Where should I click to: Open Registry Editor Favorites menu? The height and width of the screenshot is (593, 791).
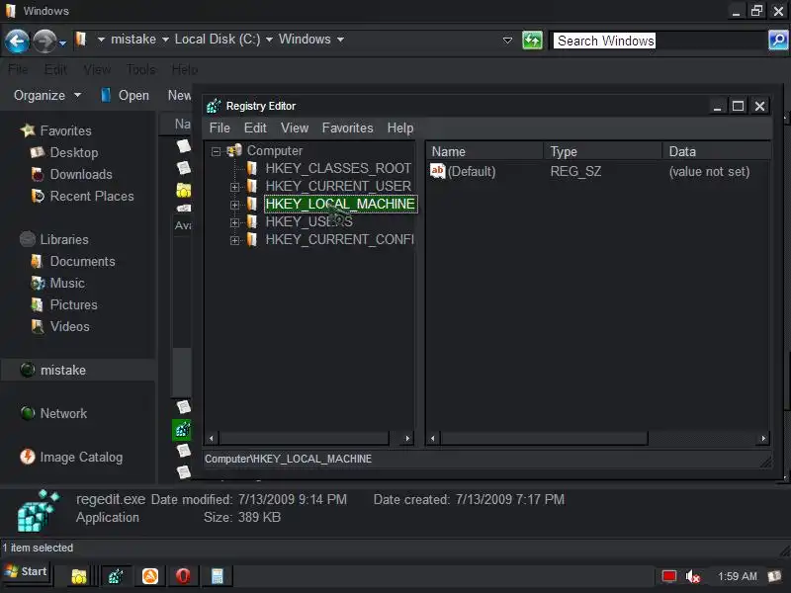coord(348,128)
